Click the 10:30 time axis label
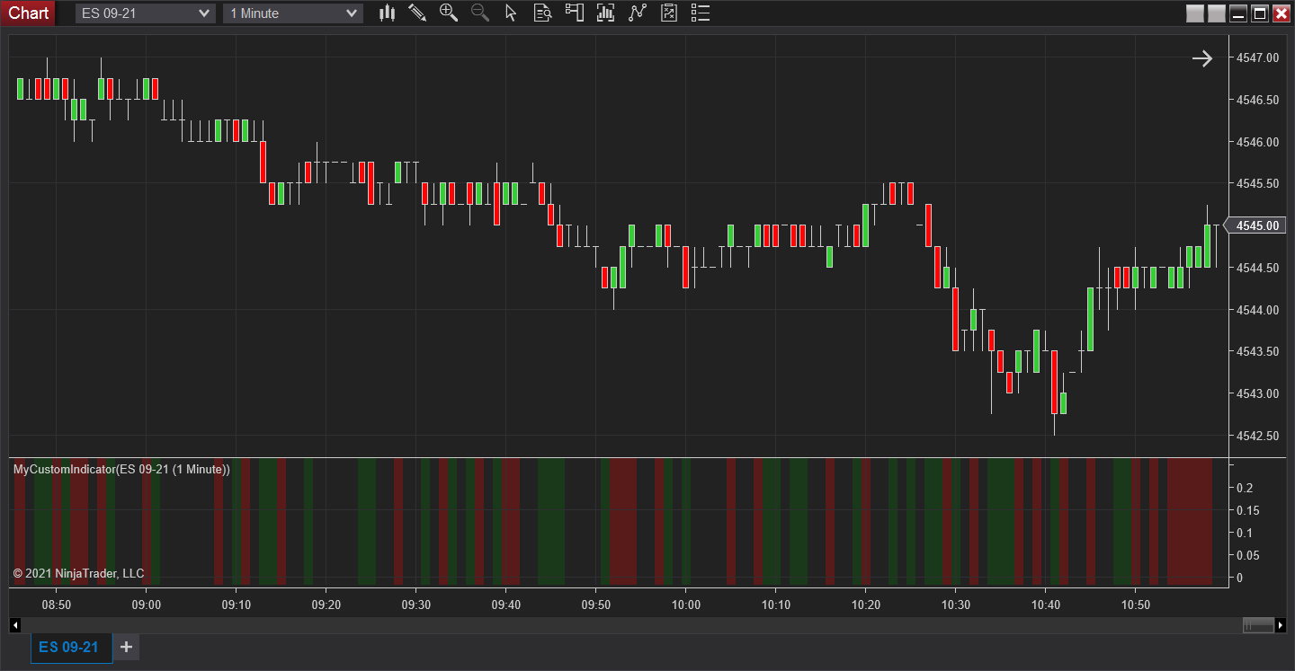This screenshot has height=671, width=1295. [956, 605]
